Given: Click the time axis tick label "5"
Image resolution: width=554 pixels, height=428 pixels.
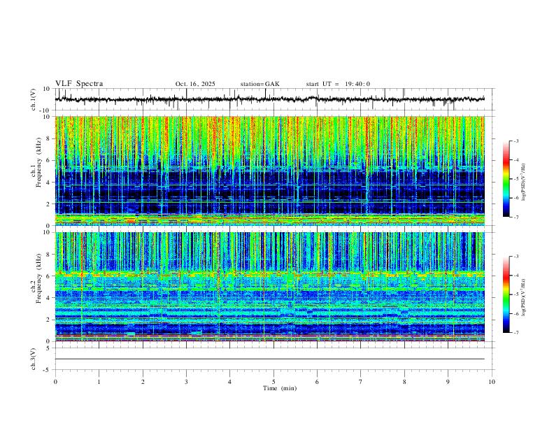Looking at the screenshot, I should pos(274,382).
